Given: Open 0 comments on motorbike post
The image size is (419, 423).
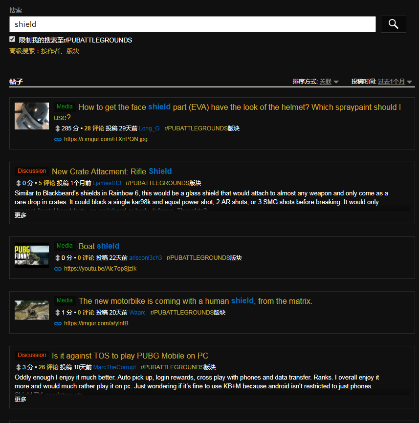Looking at the screenshot, I should 86,313.
